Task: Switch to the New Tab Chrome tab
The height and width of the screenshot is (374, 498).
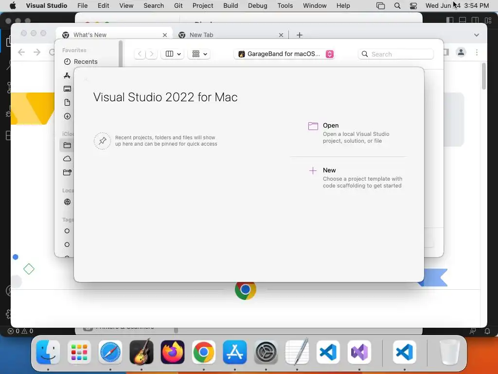Action: [231, 35]
